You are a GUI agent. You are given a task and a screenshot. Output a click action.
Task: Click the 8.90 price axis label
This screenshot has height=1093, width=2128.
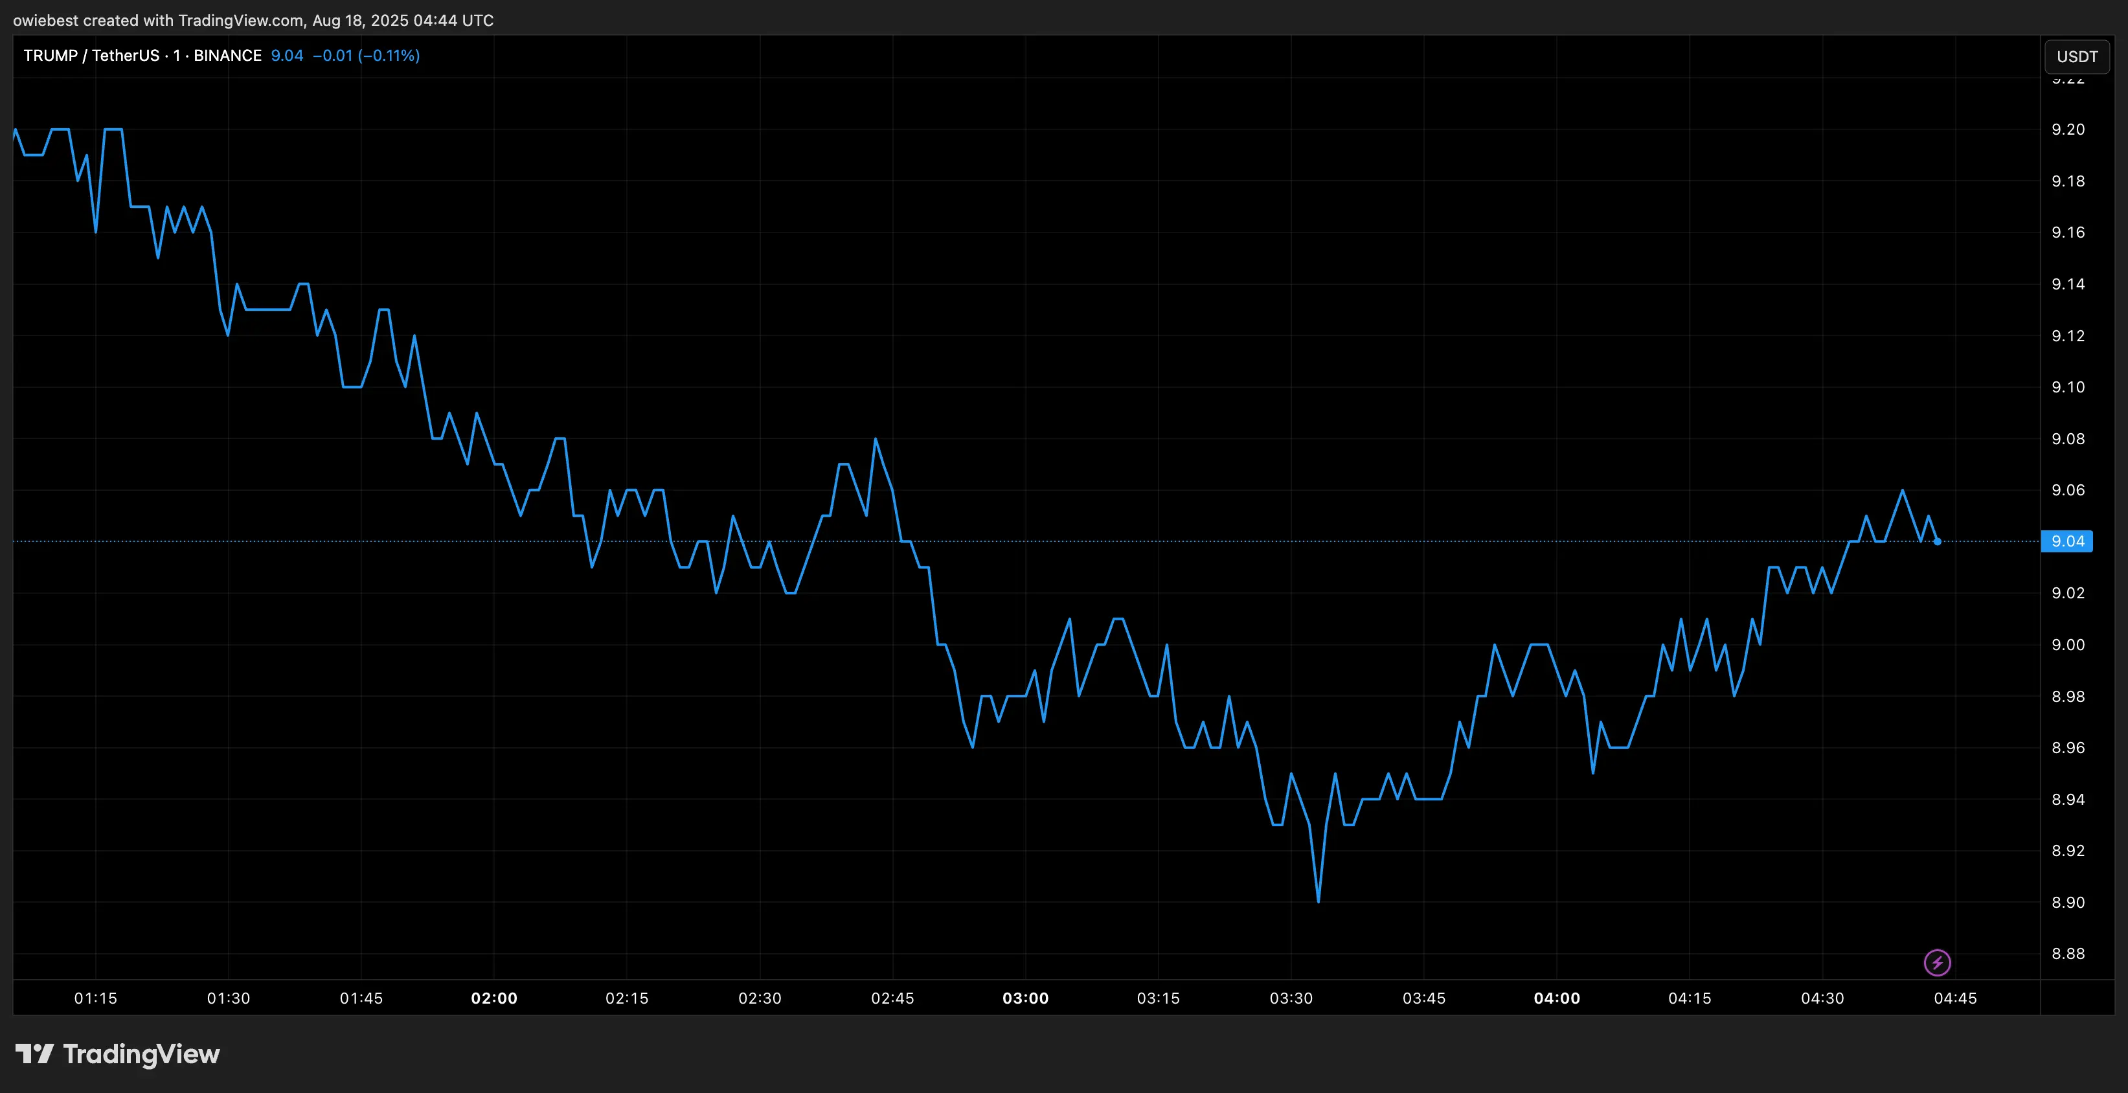2068,902
